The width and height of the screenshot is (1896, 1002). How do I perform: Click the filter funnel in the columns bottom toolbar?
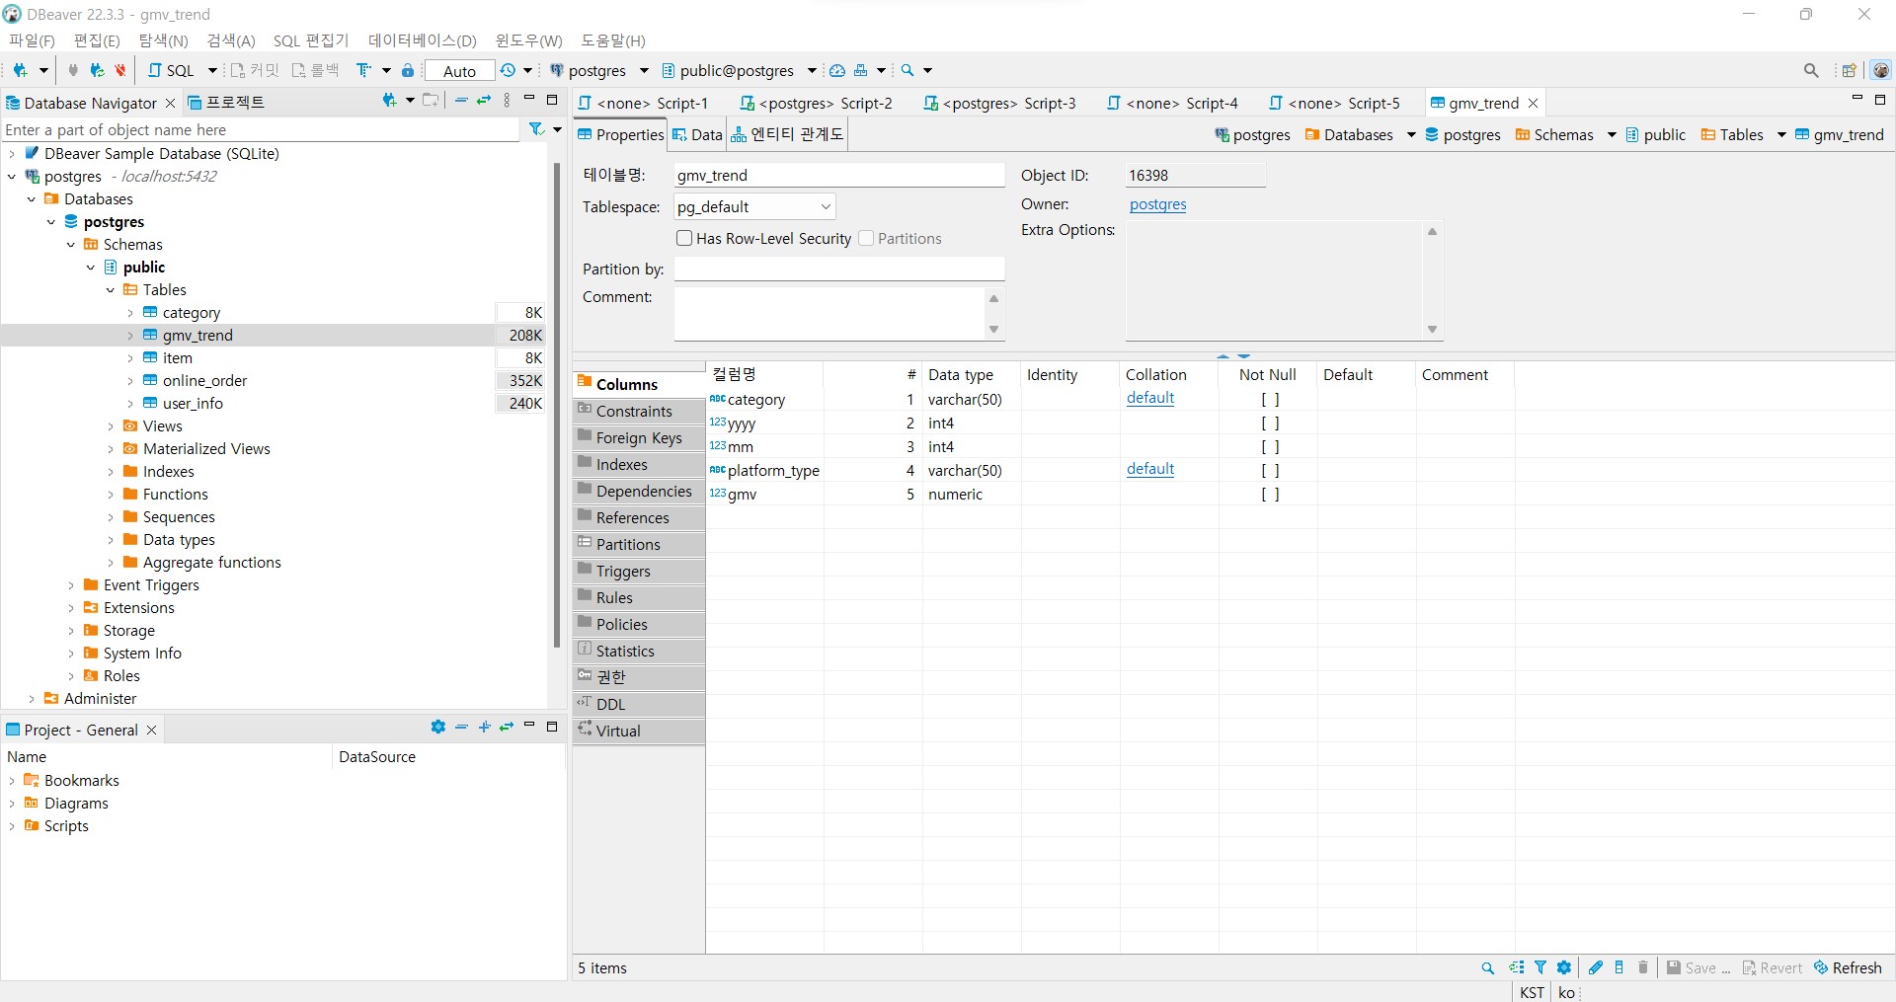1540,967
